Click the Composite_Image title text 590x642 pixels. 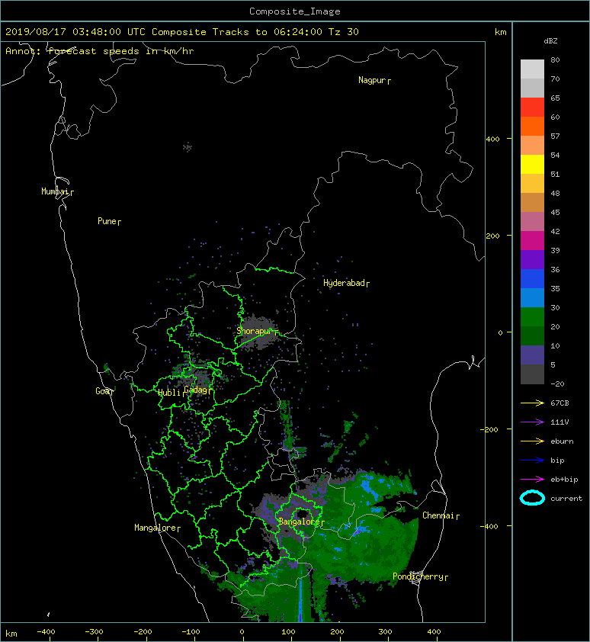[x=295, y=11]
